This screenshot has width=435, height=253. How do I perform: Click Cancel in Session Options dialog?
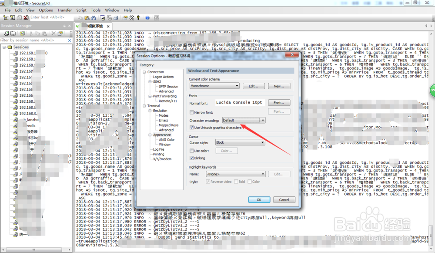[x=284, y=200]
